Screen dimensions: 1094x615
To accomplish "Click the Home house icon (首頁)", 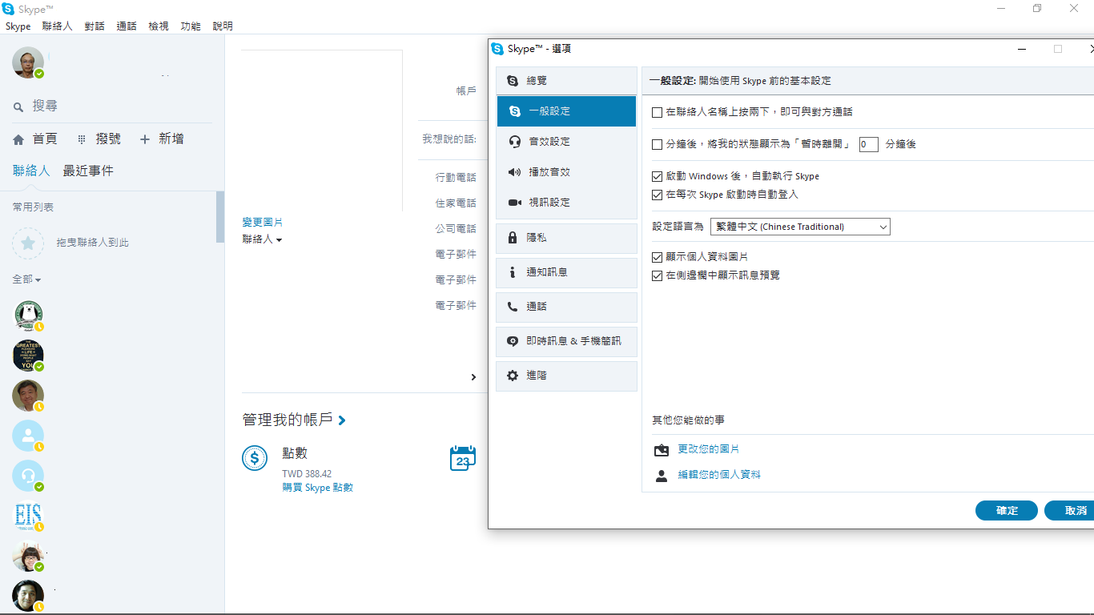I will (x=18, y=139).
